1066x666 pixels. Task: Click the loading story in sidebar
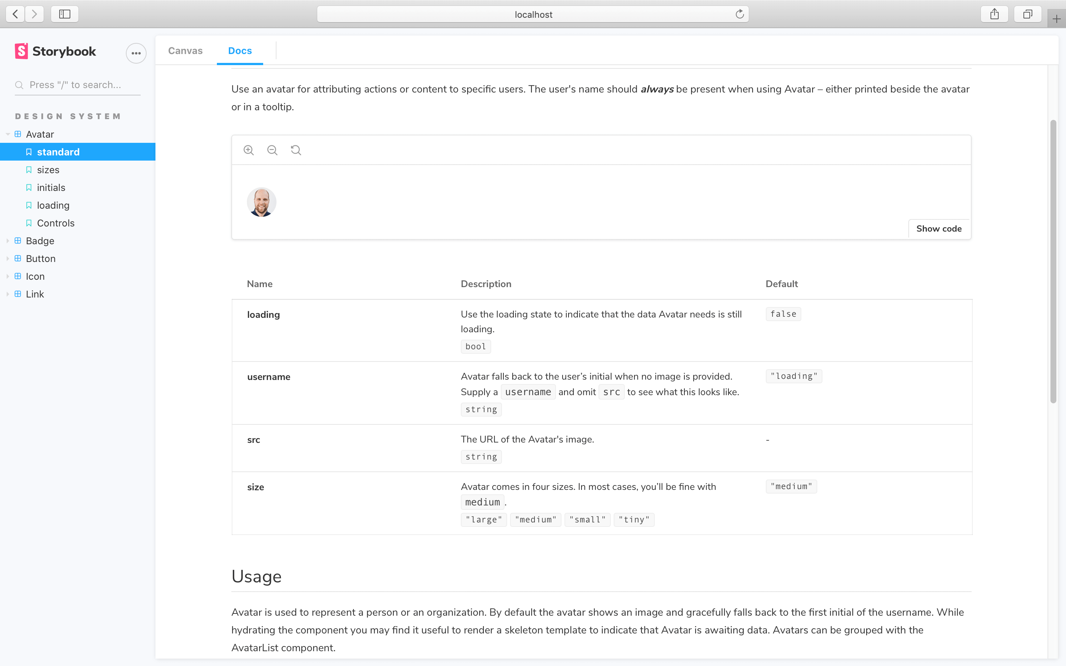click(x=53, y=205)
